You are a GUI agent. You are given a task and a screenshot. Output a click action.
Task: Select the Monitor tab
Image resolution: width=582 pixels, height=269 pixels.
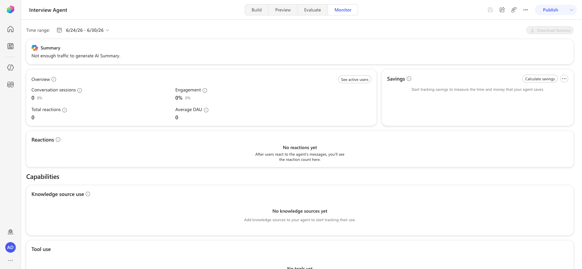(343, 10)
